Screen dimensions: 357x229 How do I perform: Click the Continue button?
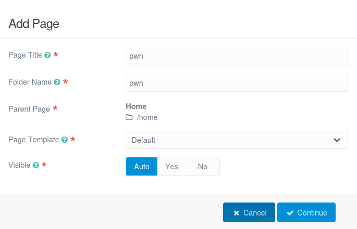coord(306,212)
